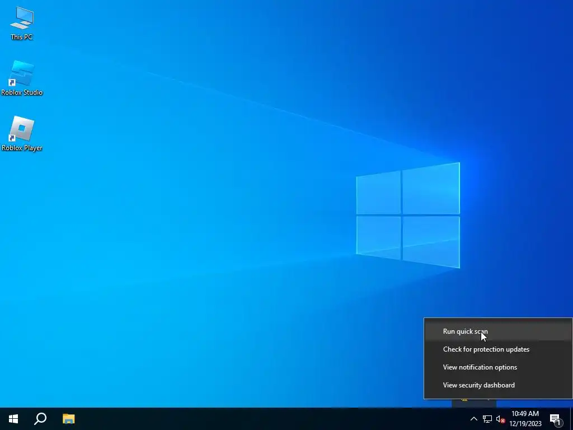Viewport: 573px width, 430px height.
Task: Open View notification options entry
Action: point(498,367)
